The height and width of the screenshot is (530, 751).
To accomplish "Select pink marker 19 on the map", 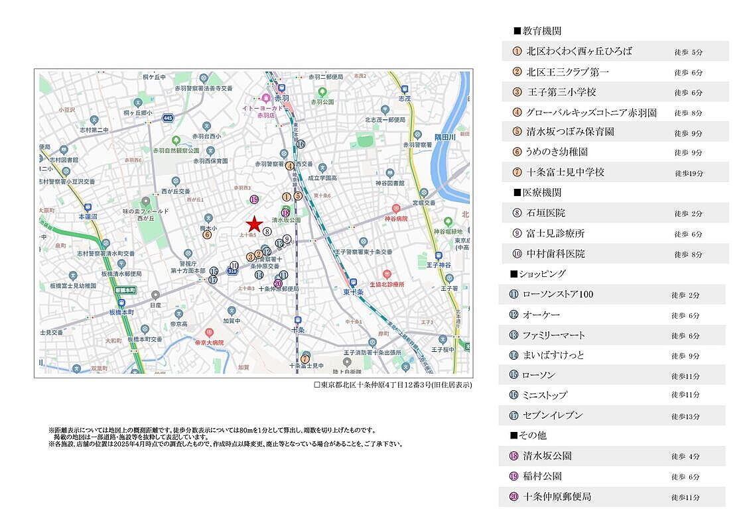I will point(253,199).
